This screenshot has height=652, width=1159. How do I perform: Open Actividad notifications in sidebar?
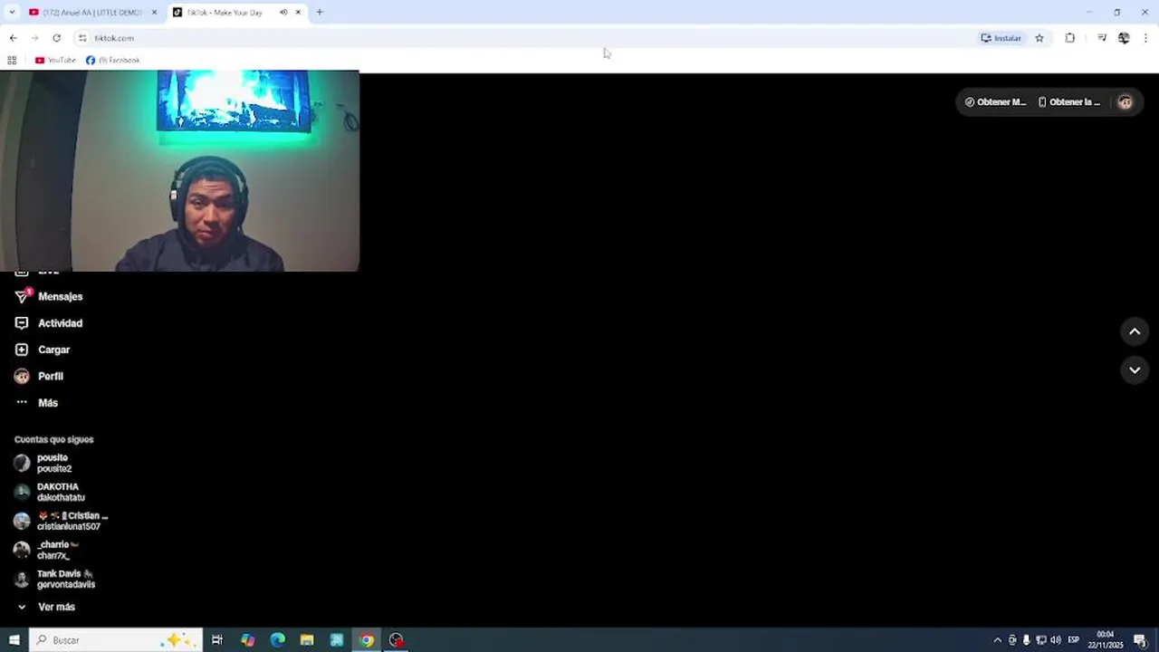point(49,323)
